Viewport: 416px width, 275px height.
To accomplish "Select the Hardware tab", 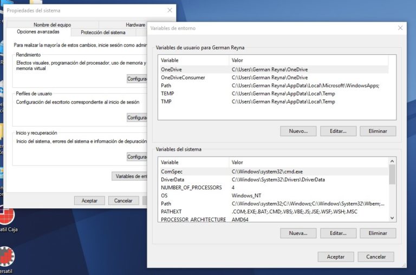I will (x=135, y=24).
